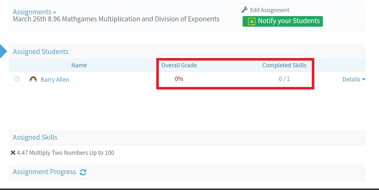Viewport: 379px width, 190px height.
Task: Click the 0 / 1 completed skills value
Action: (284, 79)
